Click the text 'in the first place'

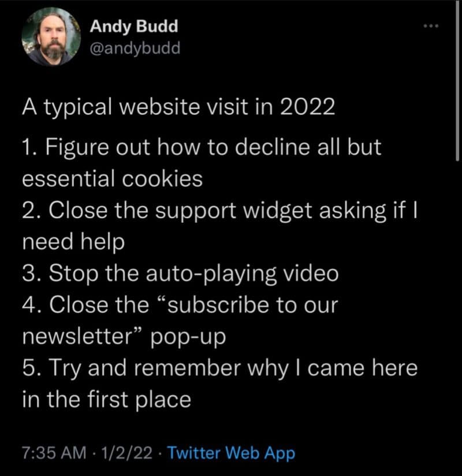coord(106,400)
